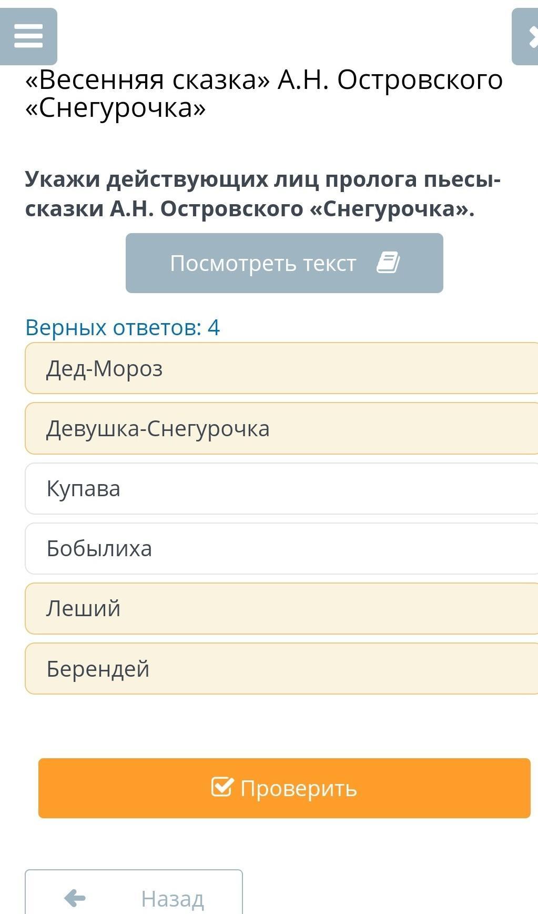Click the Верных ответов: 4 label
This screenshot has height=914, width=538.
coord(123,327)
